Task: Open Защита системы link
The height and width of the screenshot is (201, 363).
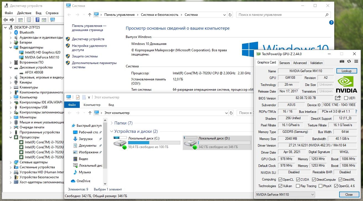Action: (x=85, y=56)
